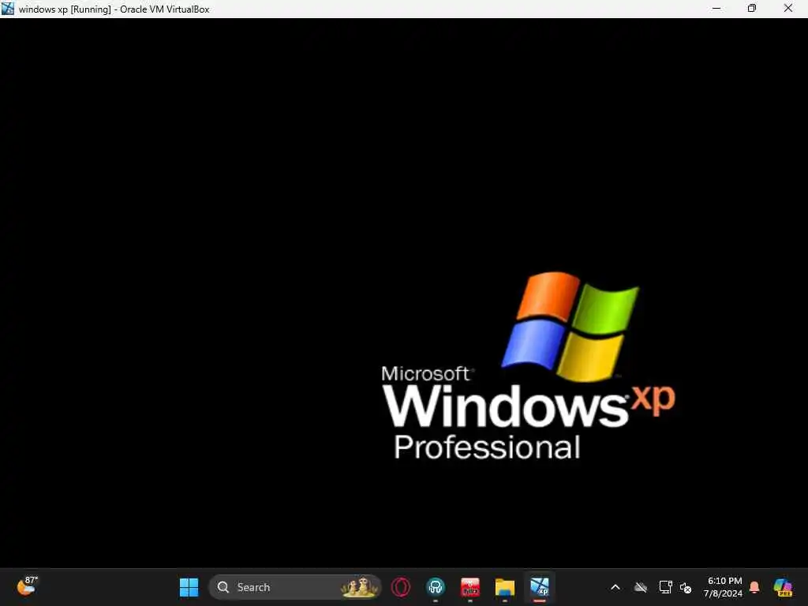808x606 pixels.
Task: Select the VirtualBox Windows XP taskbar icon
Action: tap(540, 587)
